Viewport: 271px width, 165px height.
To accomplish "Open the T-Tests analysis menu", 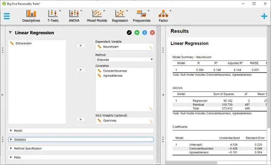I will coord(53,16).
